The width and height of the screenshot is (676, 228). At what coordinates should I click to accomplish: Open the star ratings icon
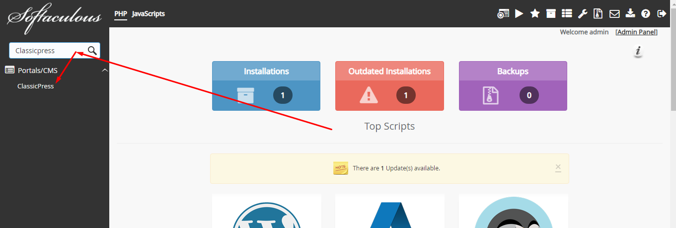pyautogui.click(x=535, y=13)
